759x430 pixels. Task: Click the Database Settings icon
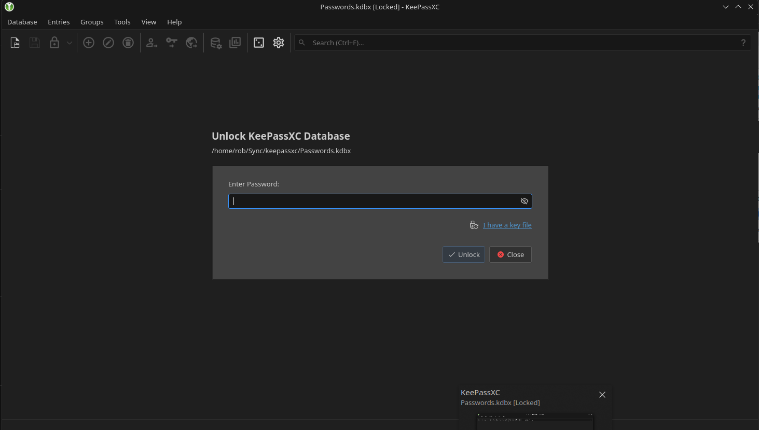(x=216, y=43)
